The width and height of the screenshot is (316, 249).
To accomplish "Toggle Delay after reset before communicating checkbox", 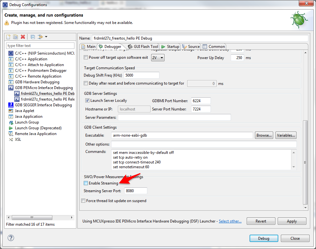I will [86, 83].
